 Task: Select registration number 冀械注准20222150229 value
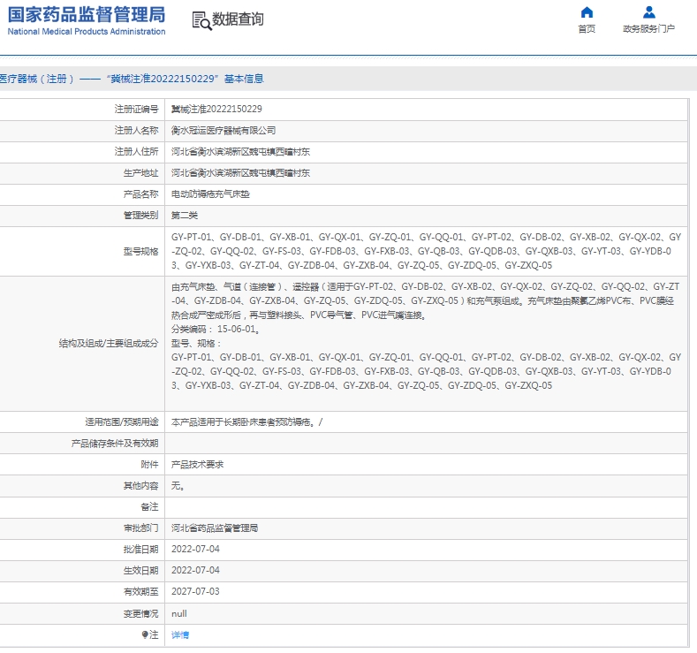(216, 109)
